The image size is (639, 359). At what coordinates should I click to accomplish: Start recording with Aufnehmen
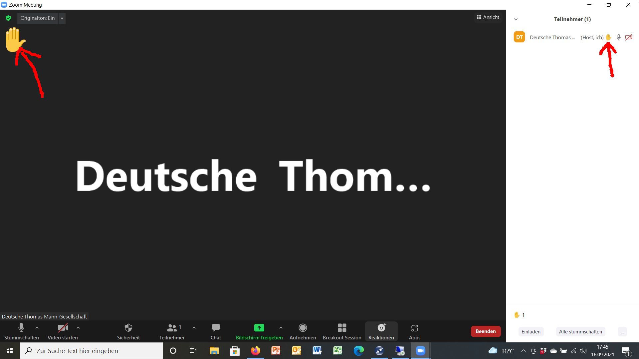303,331
